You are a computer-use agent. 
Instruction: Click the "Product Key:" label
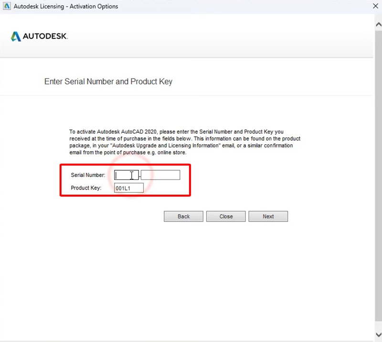pos(86,188)
